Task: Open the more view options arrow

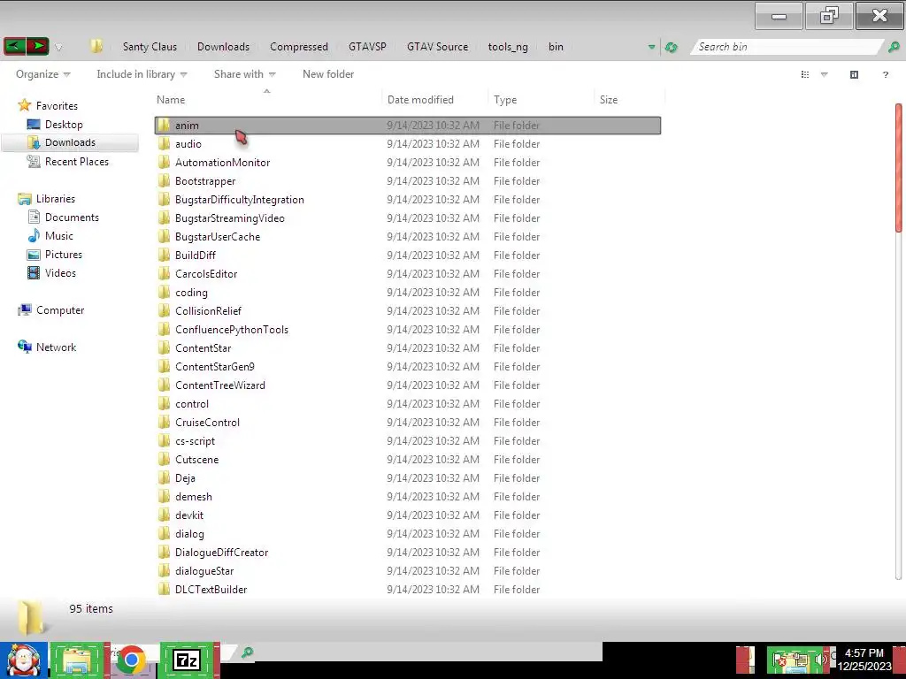Action: point(825,74)
